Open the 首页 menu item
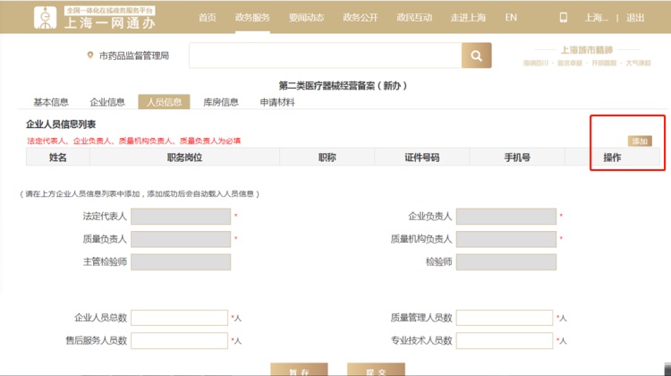Image resolution: width=671 pixels, height=376 pixels. click(208, 17)
